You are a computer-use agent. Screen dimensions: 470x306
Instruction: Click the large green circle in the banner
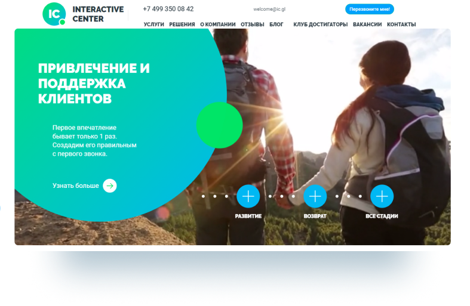click(219, 125)
